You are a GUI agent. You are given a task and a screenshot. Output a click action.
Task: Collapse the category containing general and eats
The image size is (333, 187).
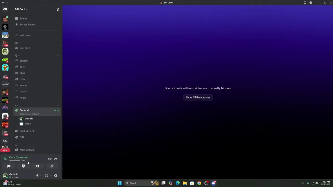[x=17, y=56]
